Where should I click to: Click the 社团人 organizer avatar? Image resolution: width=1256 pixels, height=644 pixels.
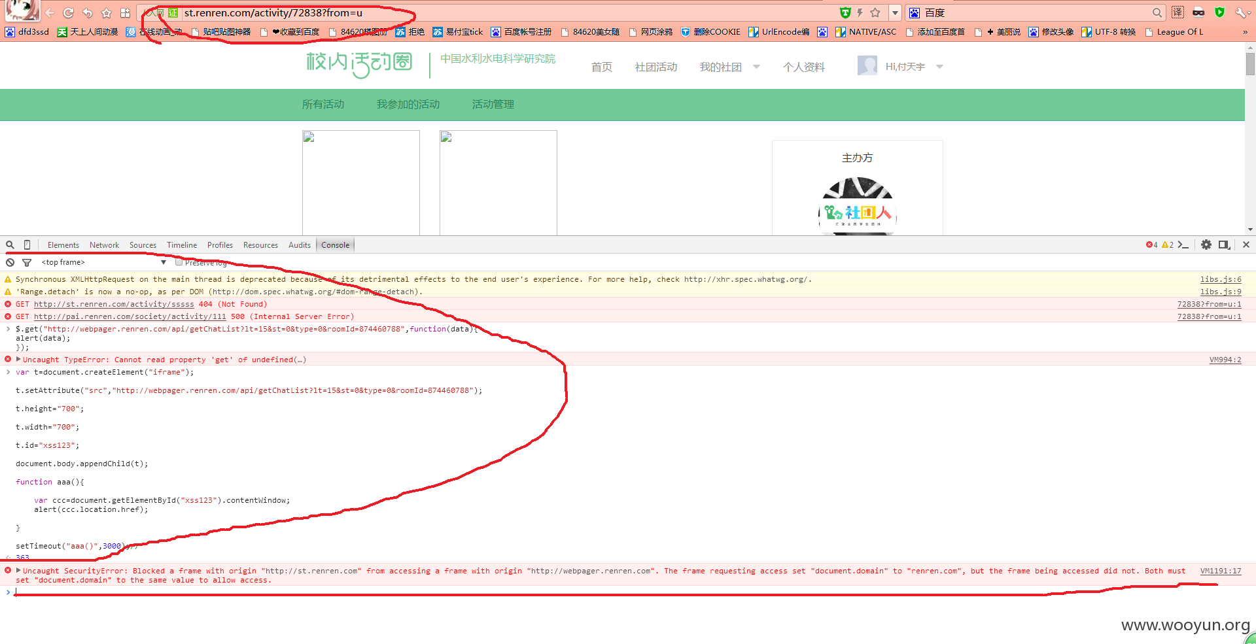click(858, 206)
